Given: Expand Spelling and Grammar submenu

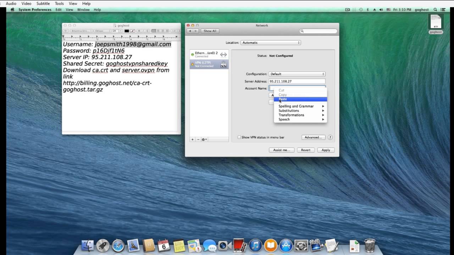Looking at the screenshot, I should point(300,106).
